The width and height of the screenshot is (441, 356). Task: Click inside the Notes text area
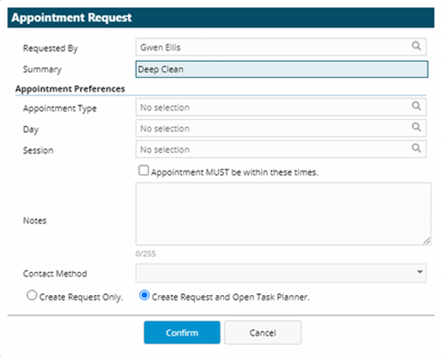(x=283, y=214)
